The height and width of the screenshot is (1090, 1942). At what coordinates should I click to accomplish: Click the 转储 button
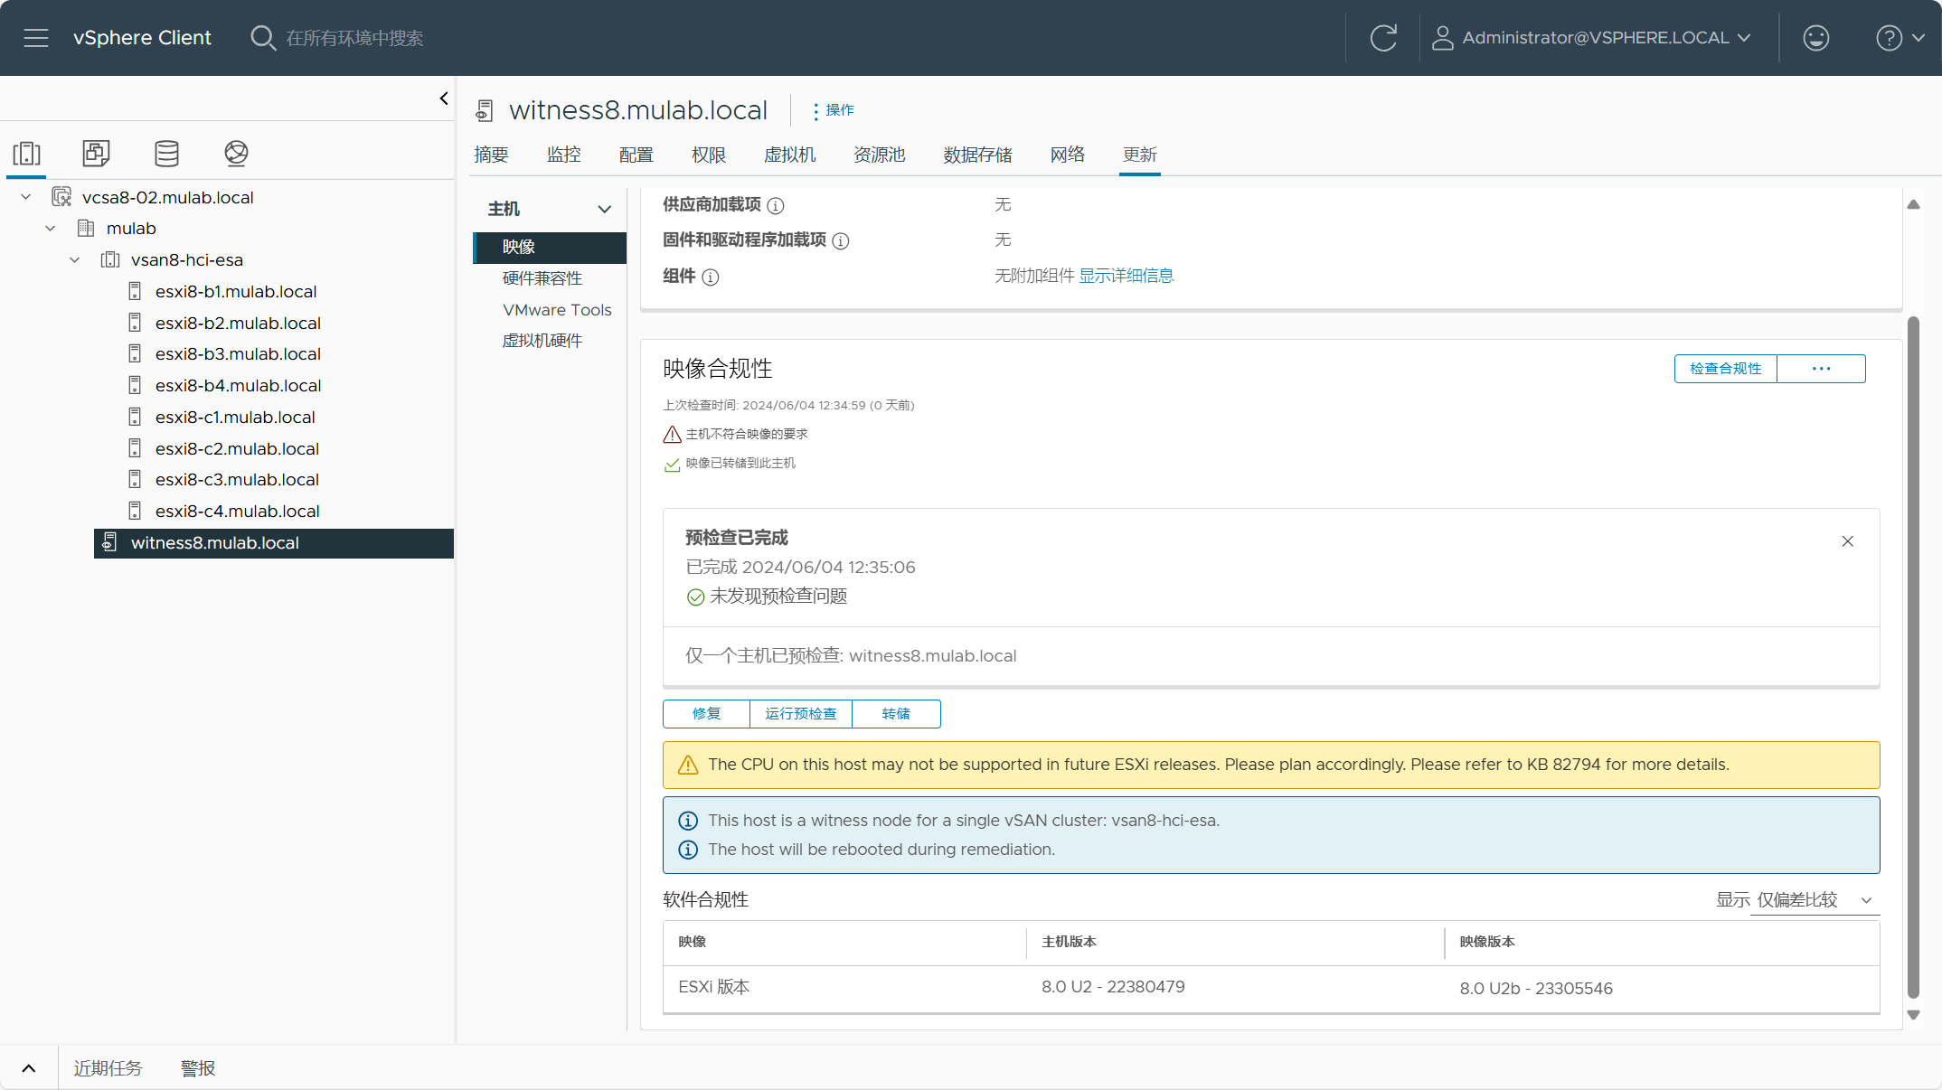pyautogui.click(x=896, y=714)
